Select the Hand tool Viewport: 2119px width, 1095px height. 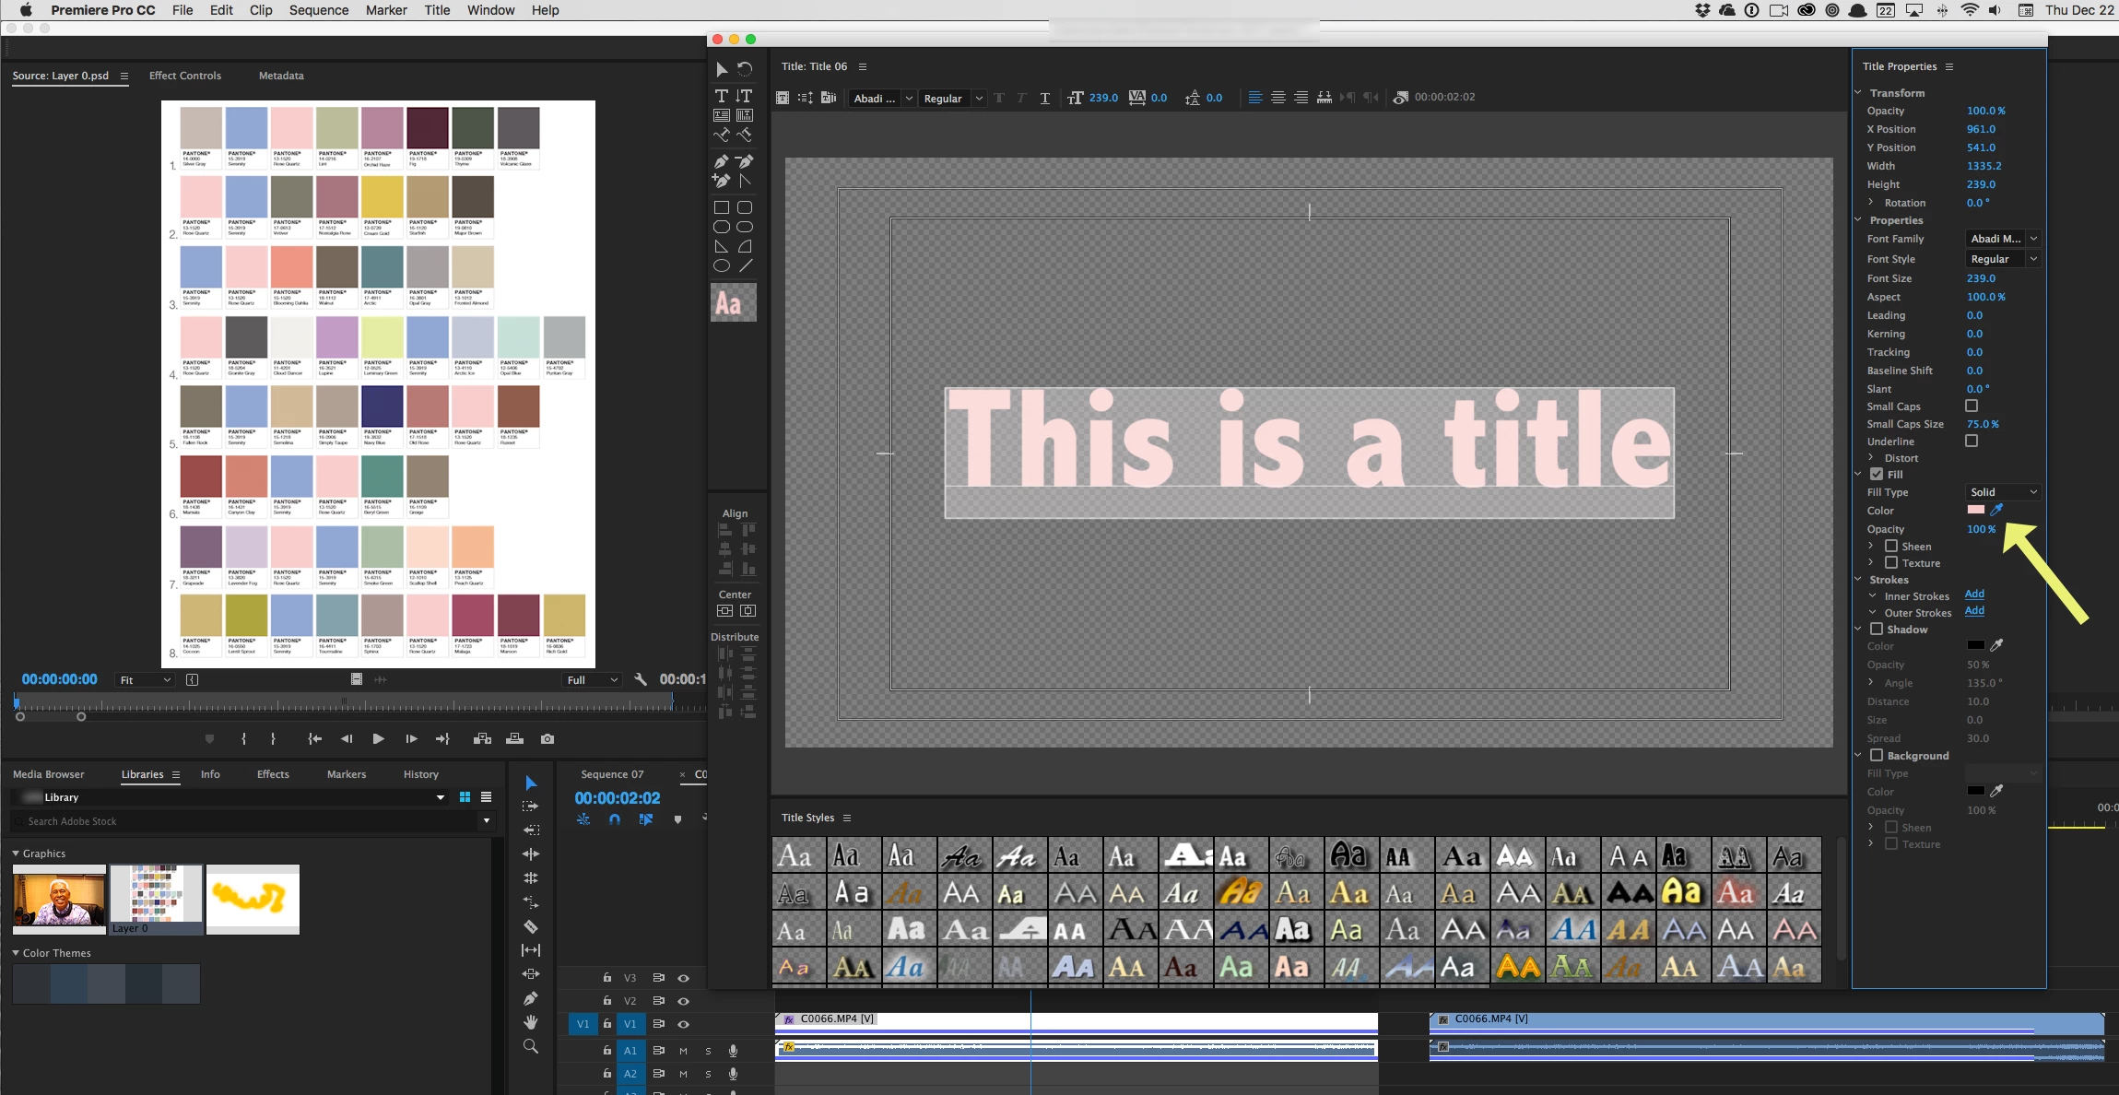click(x=530, y=1022)
